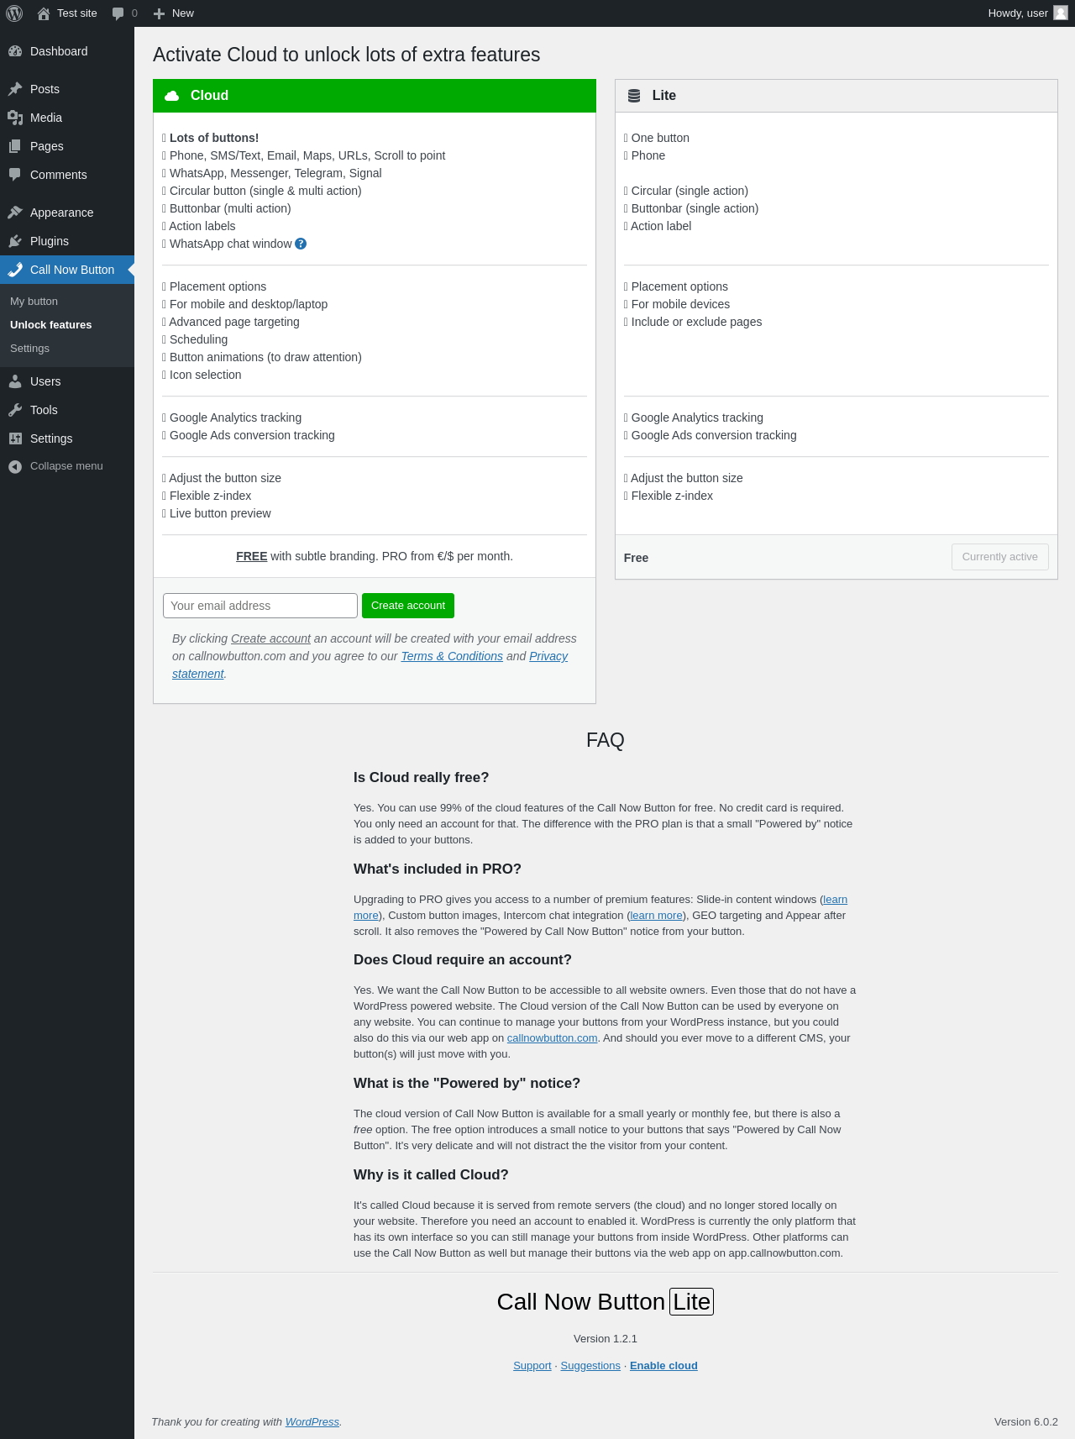Open the comments bubble icon in admin bar
Image resolution: width=1075 pixels, height=1439 pixels.
[118, 13]
